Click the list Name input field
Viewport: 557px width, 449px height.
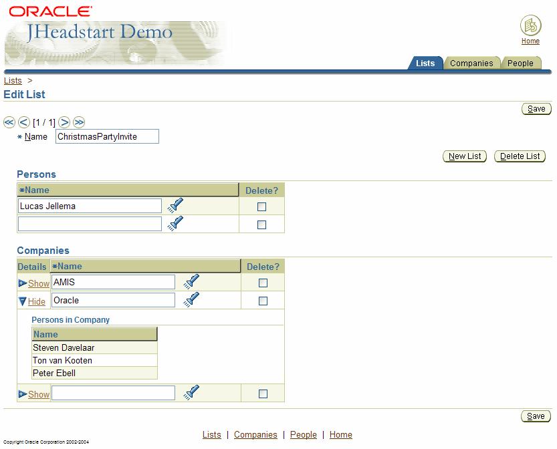coord(107,136)
